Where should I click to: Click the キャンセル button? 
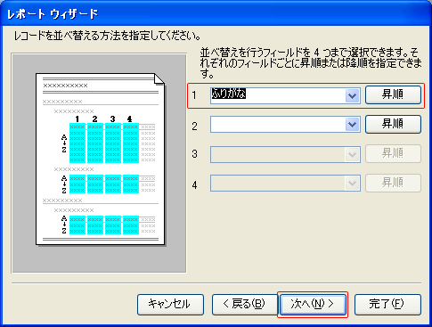tap(170, 305)
